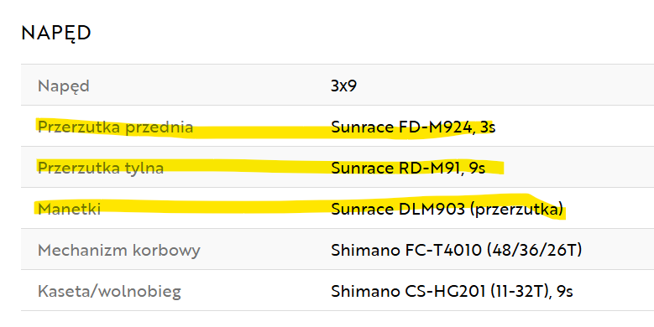The image size is (654, 327).
Task: Select the Przerzutka tylna label
Action: coord(101,168)
